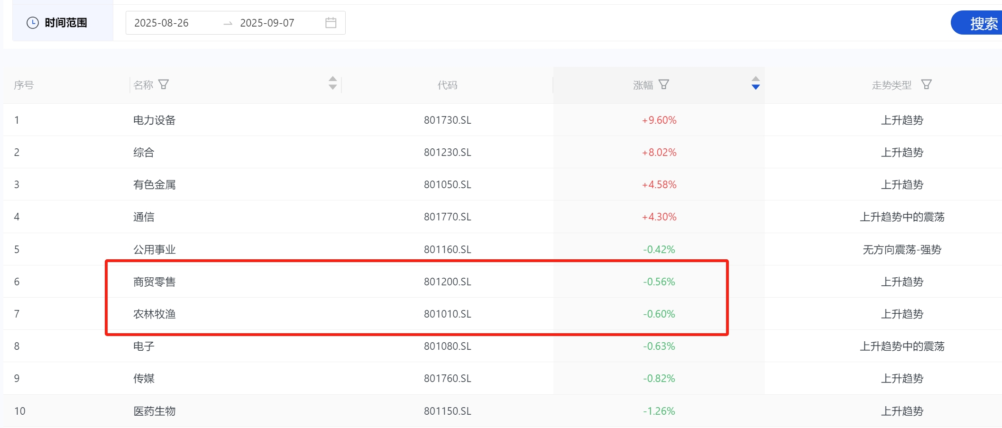Open the filter icon next to 走势类型
The width and height of the screenshot is (1002, 428).
click(x=926, y=84)
